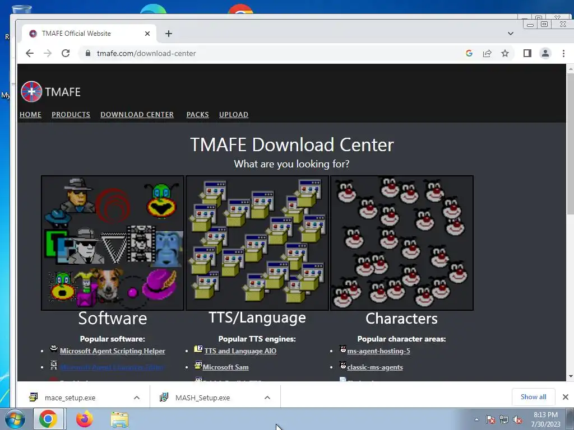
Task: Open the UPLOAD nav item
Action: click(234, 114)
